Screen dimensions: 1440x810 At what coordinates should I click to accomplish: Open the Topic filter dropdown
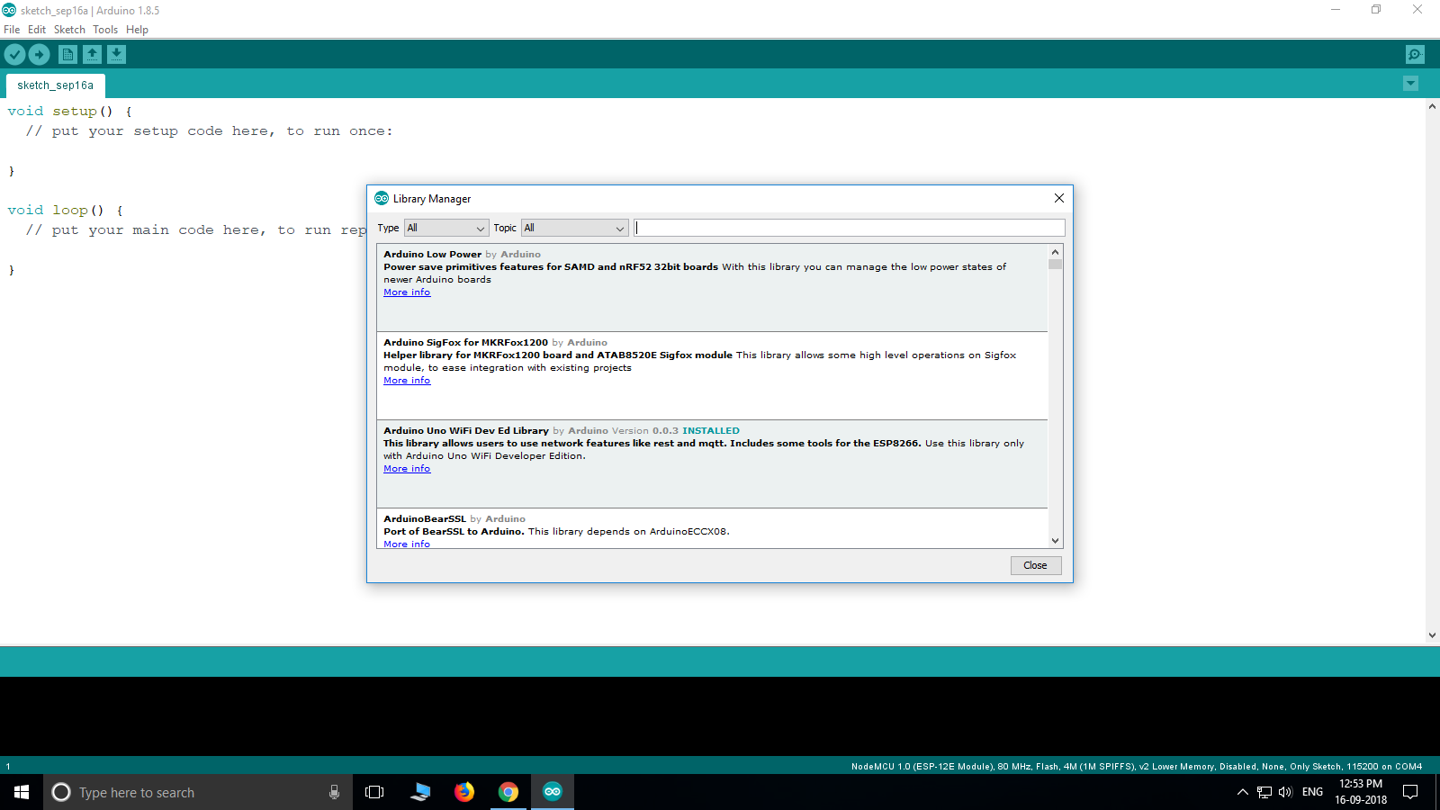[573, 228]
